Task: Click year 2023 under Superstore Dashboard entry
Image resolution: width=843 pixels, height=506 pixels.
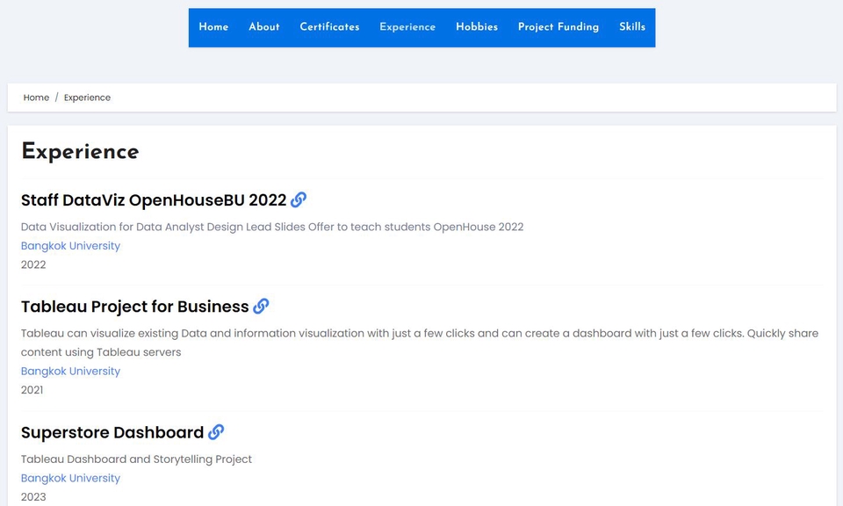Action: click(33, 497)
